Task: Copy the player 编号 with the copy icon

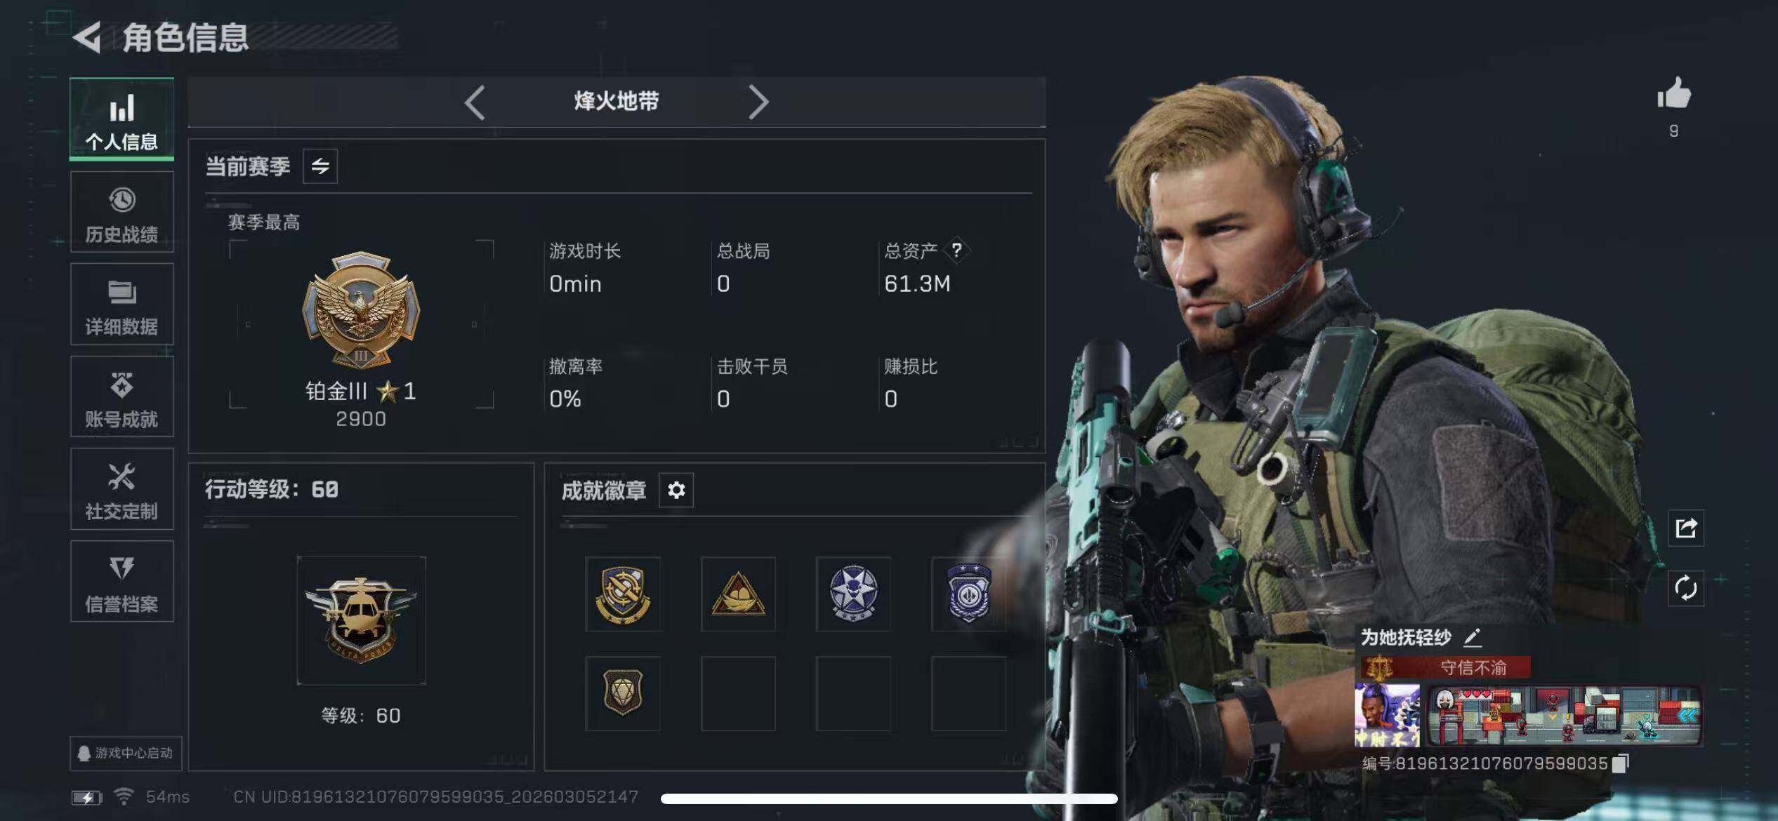Action: point(1620,763)
